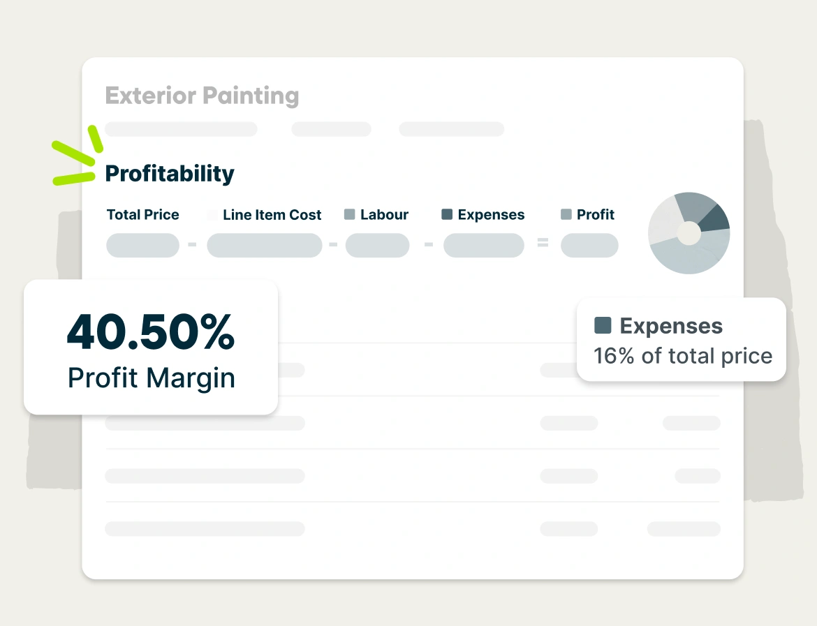Viewport: 817px width, 626px height.
Task: Select the Profit value field
Action: tap(589, 245)
